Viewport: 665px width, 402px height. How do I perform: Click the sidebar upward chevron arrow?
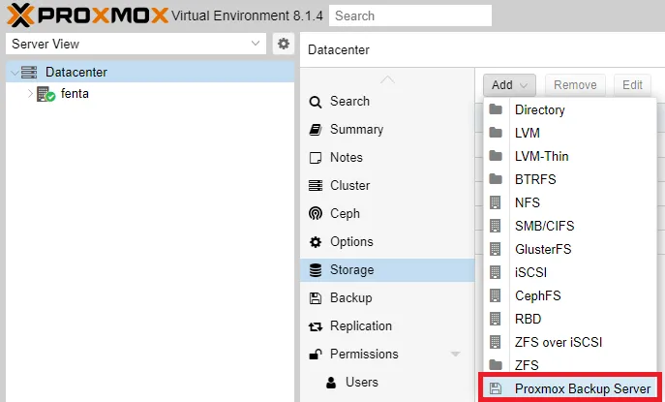click(387, 79)
